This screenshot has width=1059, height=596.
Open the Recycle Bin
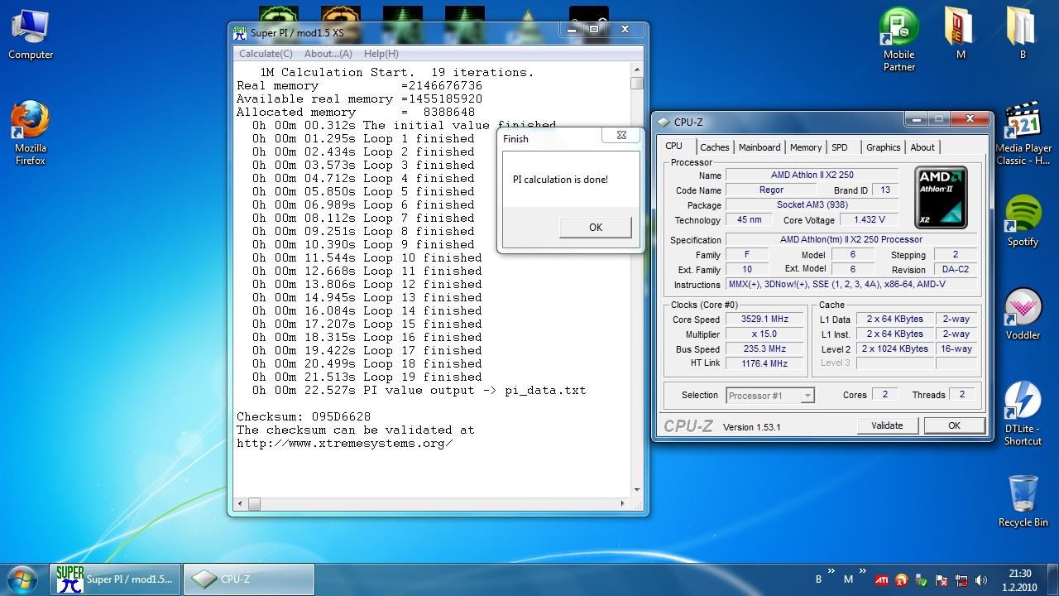(1023, 501)
